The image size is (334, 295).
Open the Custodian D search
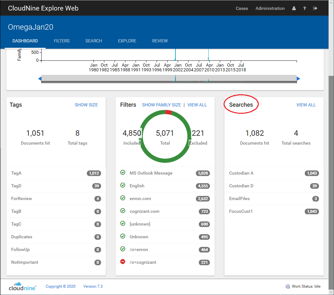[x=274, y=186]
